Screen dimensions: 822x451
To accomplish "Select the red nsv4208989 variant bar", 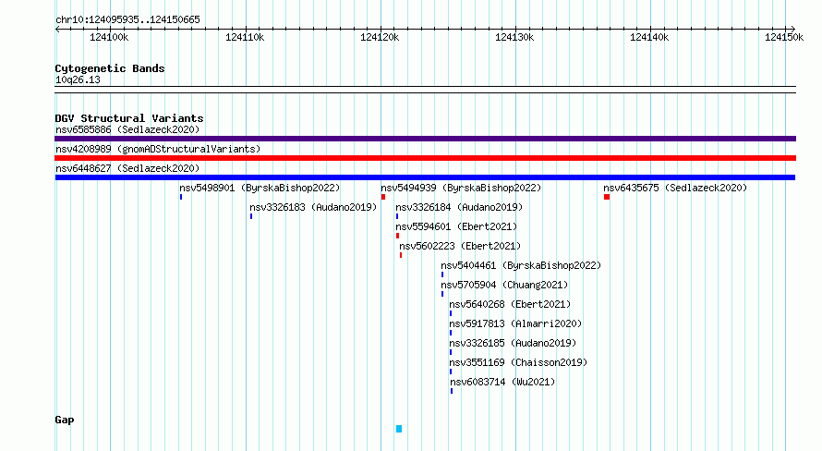I will [x=425, y=158].
